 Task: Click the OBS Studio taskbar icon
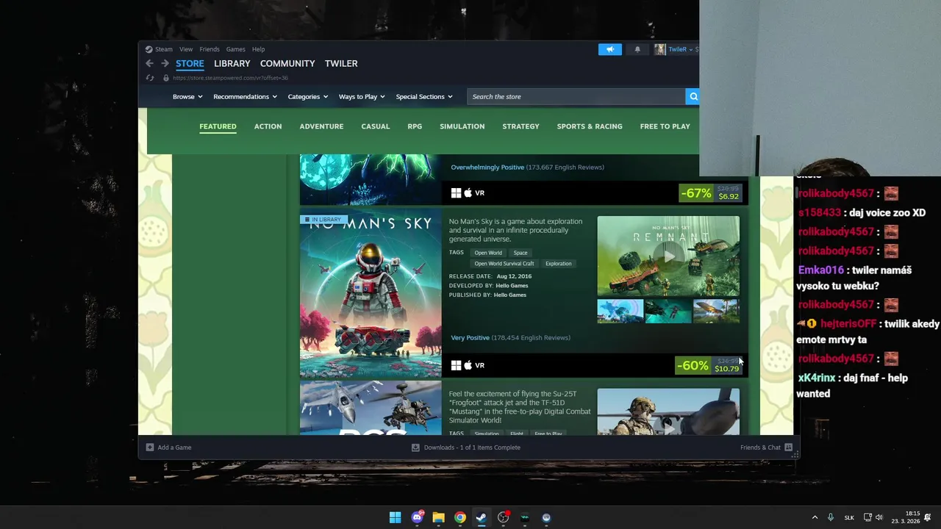503,517
